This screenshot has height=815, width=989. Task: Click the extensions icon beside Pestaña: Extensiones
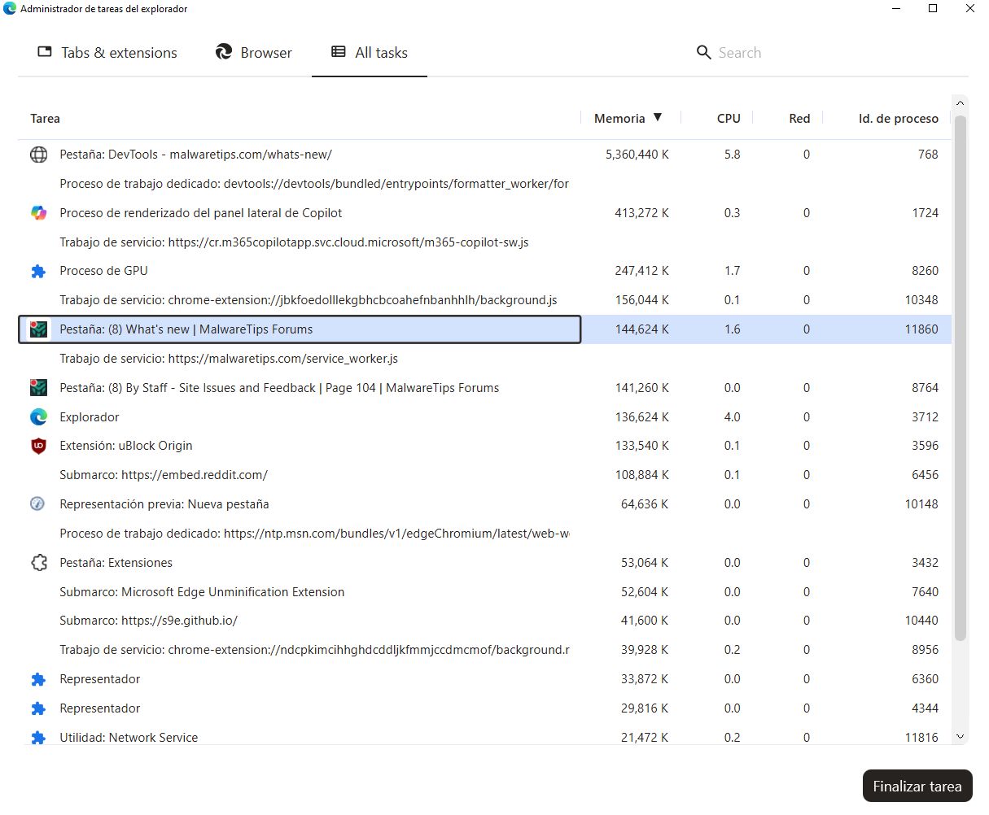tap(38, 563)
